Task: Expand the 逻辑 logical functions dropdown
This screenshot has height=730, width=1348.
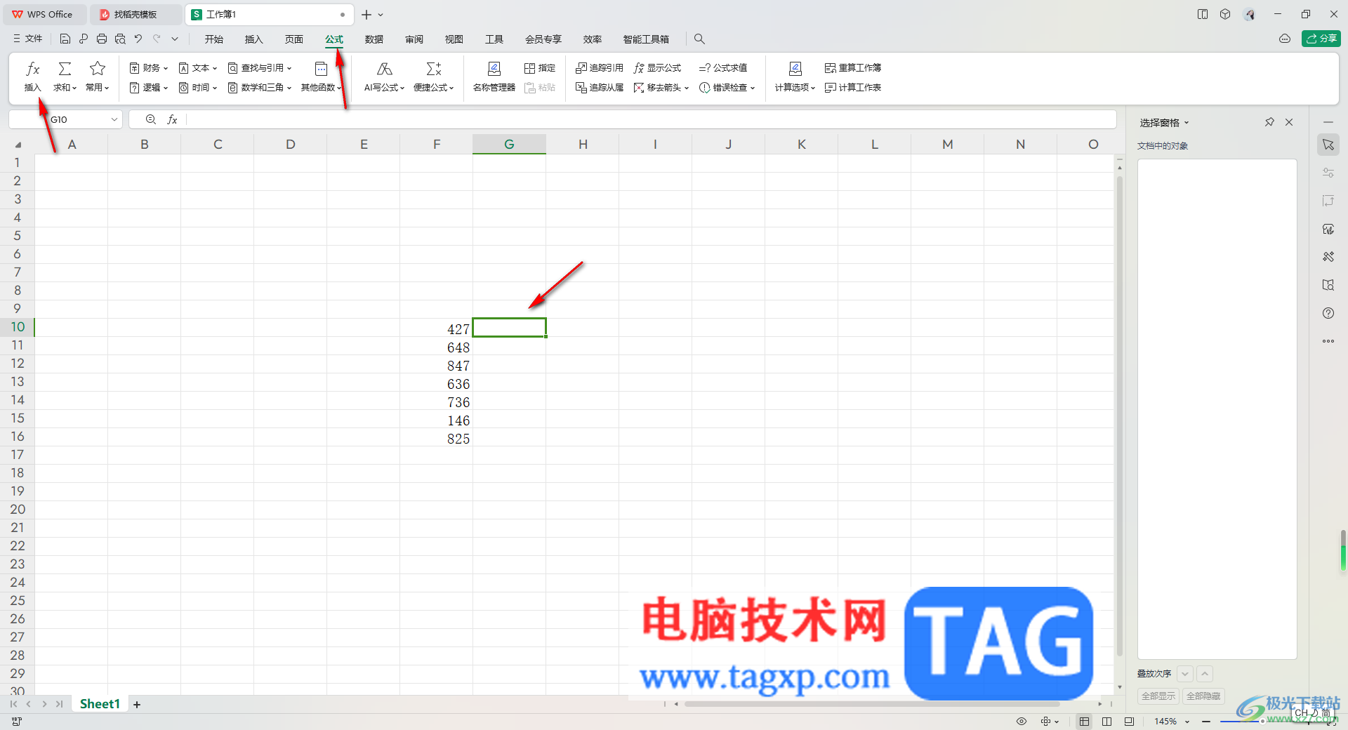Action: (x=149, y=88)
